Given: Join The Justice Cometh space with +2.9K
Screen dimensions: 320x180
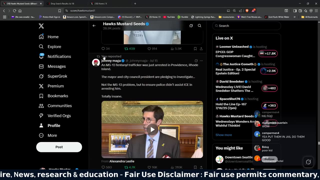Looking at the screenshot, I should pos(268,71).
